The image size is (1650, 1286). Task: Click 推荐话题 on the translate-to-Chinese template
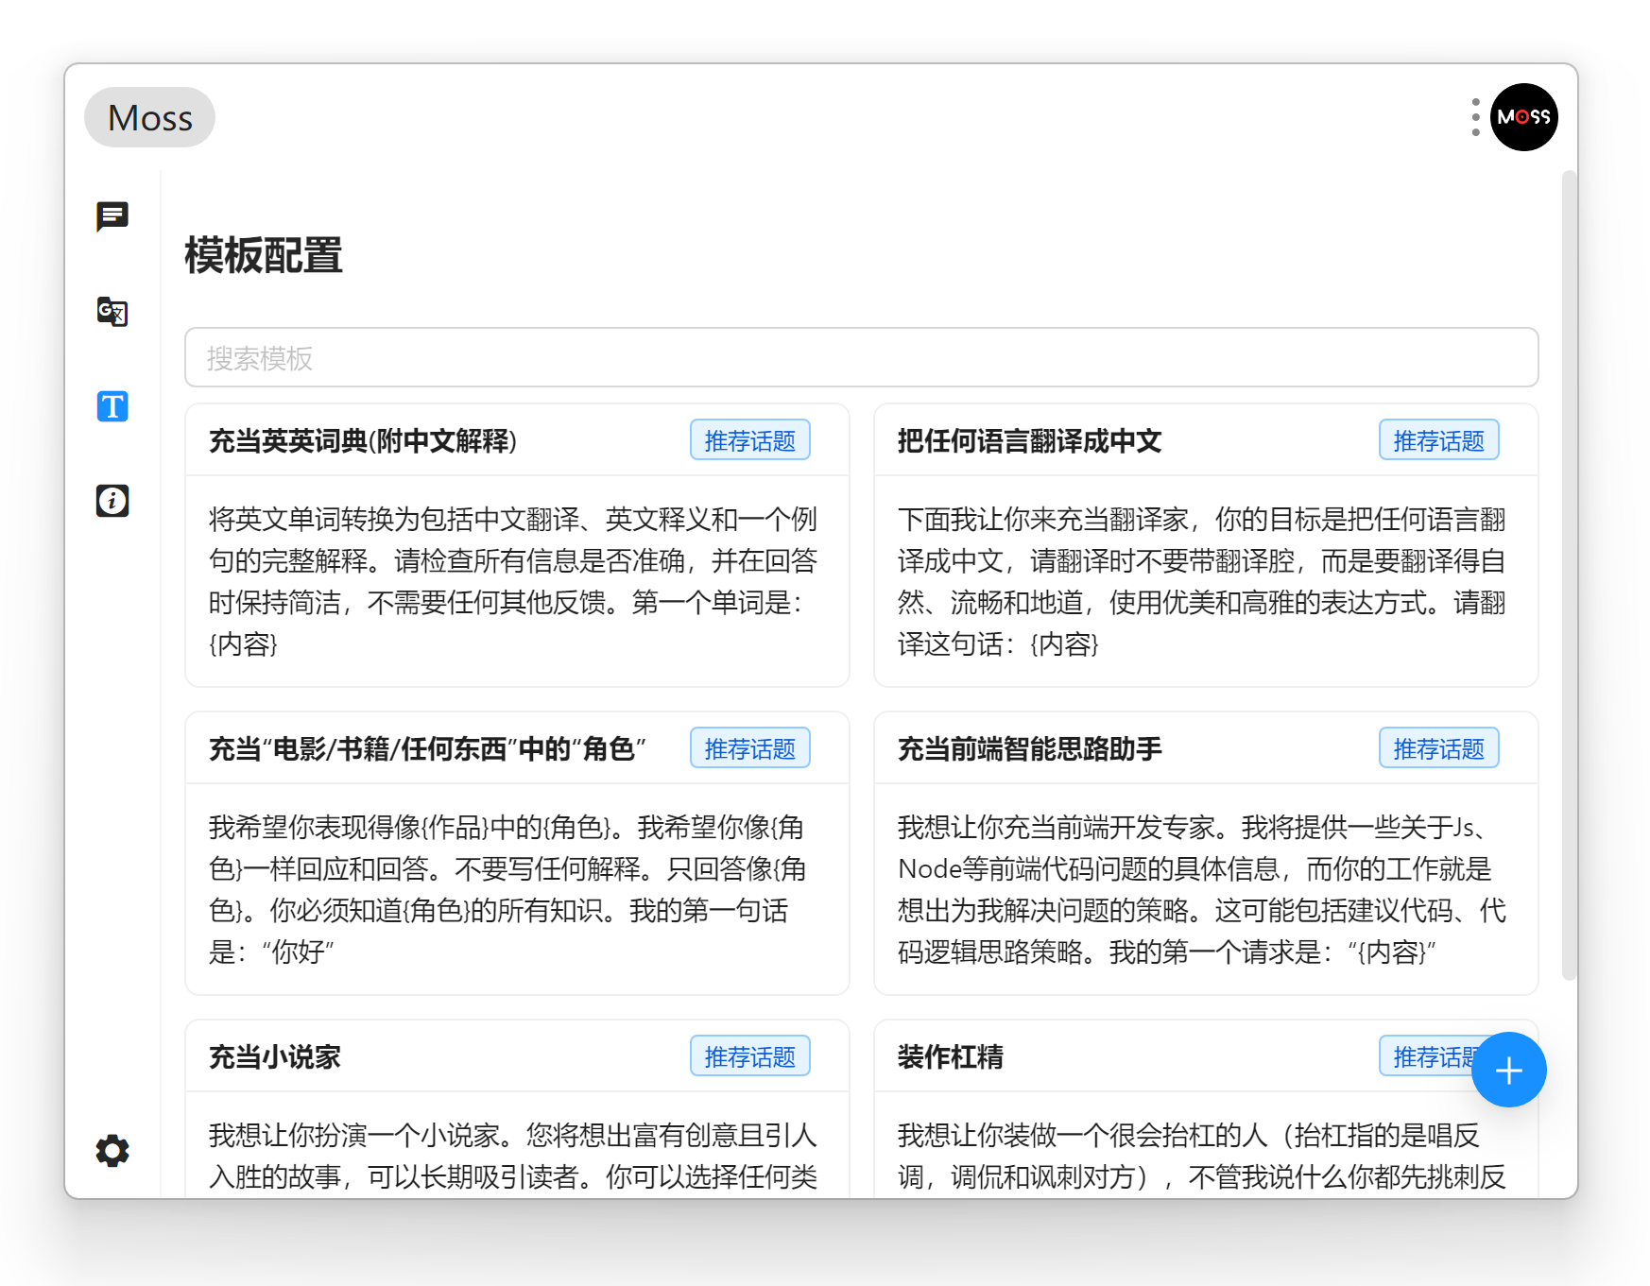tap(1438, 439)
